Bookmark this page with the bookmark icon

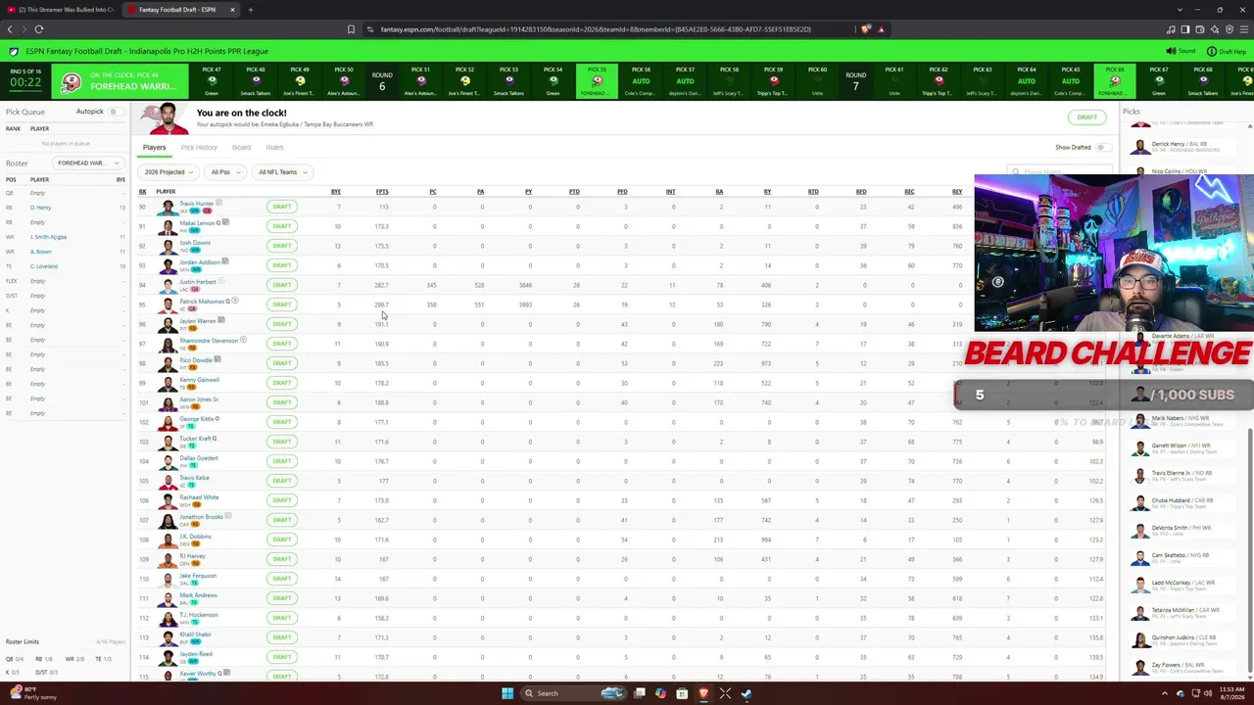(x=351, y=29)
